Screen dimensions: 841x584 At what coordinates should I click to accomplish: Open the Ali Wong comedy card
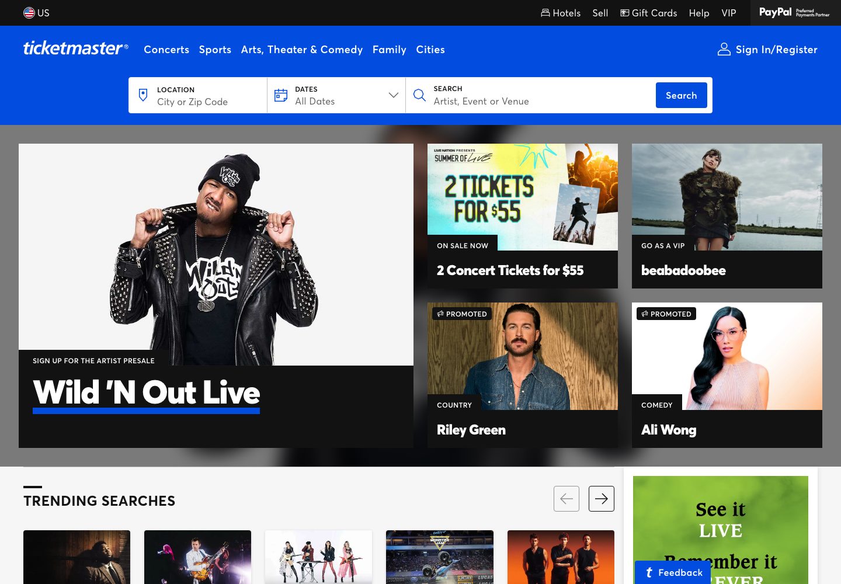point(727,375)
